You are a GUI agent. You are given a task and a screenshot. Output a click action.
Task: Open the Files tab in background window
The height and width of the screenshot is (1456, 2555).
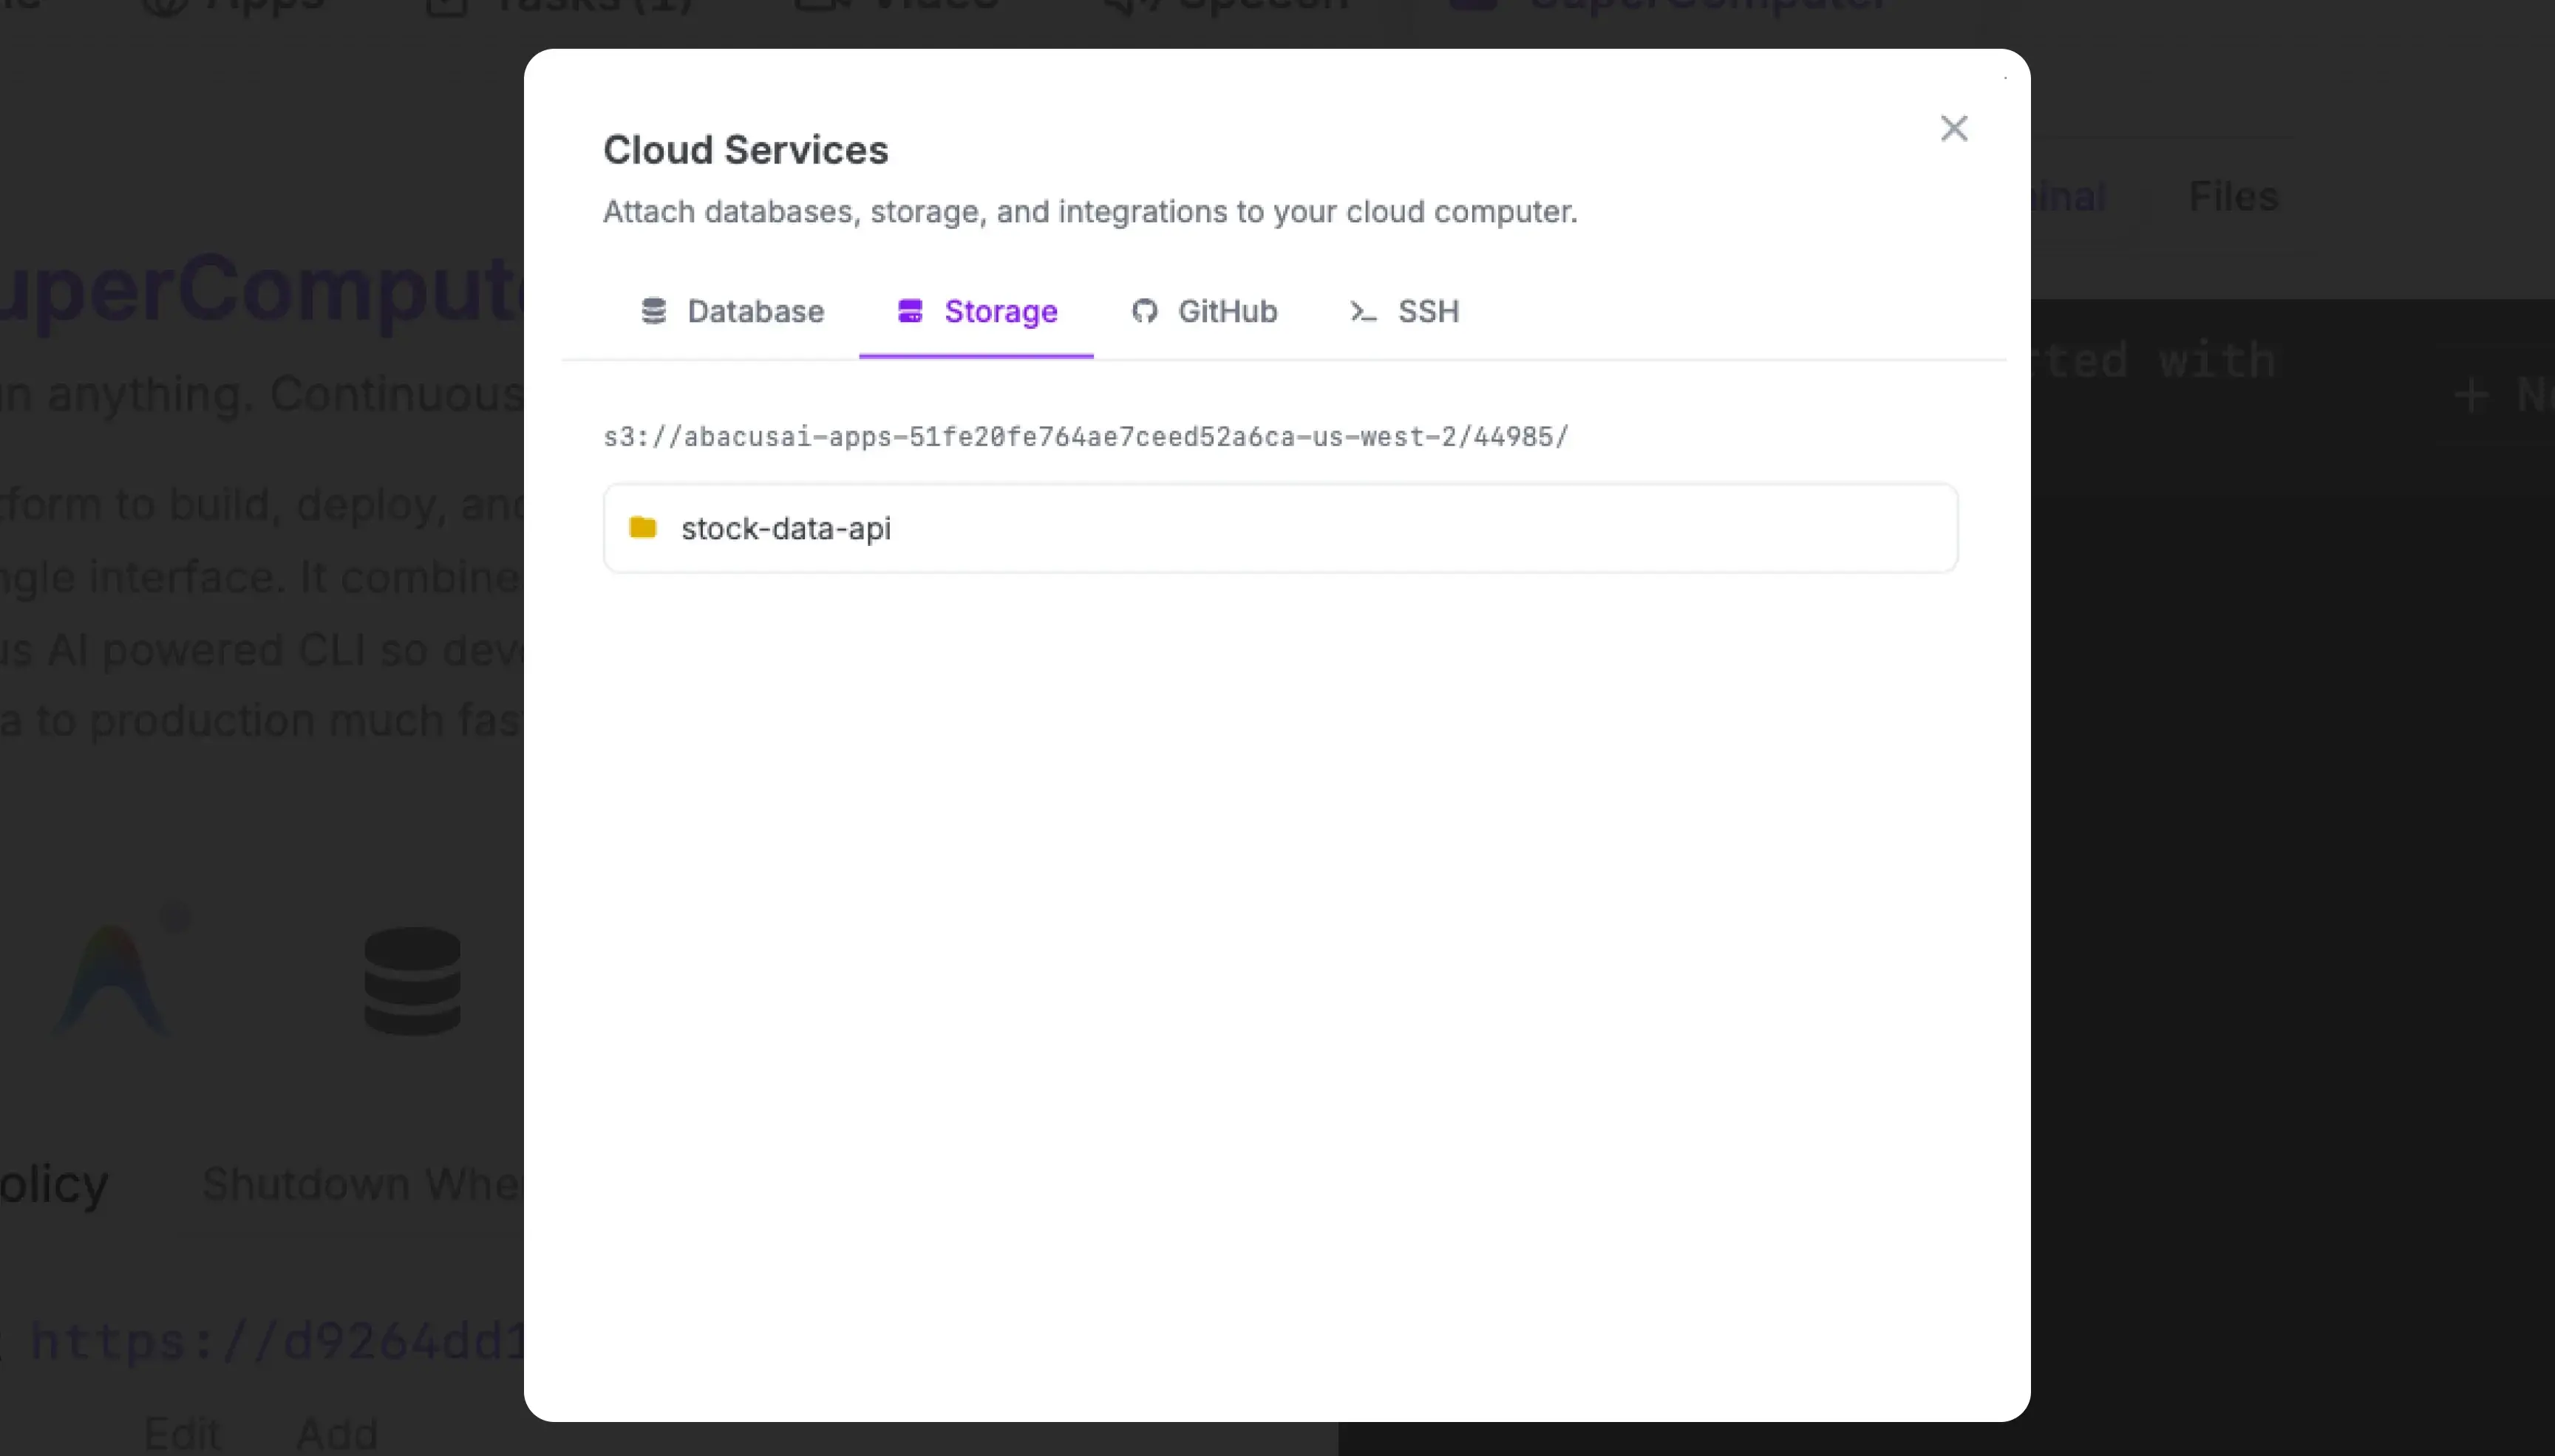(2233, 196)
